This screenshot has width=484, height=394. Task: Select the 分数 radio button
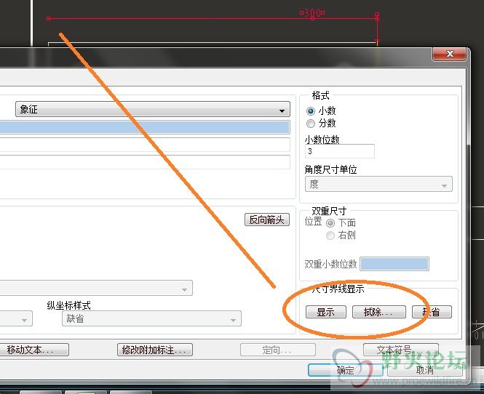311,124
